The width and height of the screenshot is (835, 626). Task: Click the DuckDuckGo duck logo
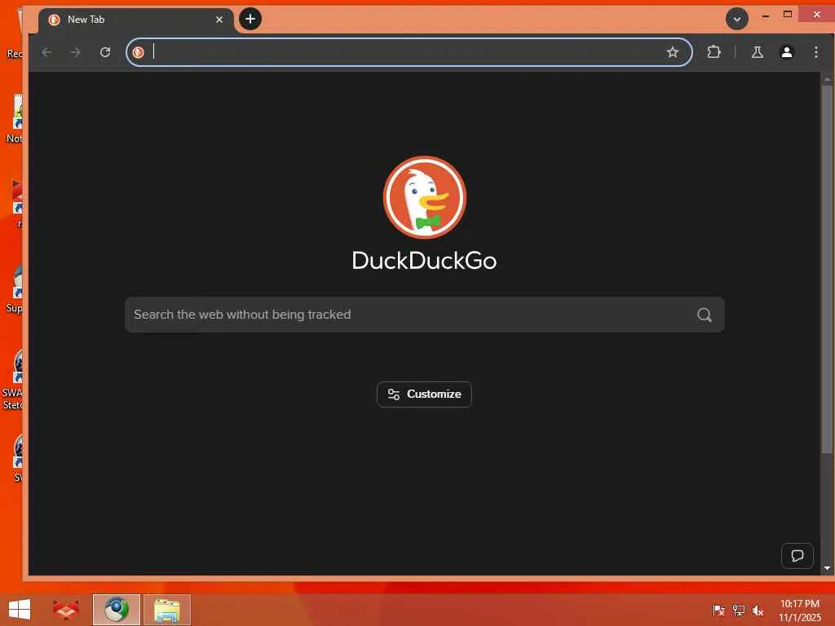coord(424,197)
